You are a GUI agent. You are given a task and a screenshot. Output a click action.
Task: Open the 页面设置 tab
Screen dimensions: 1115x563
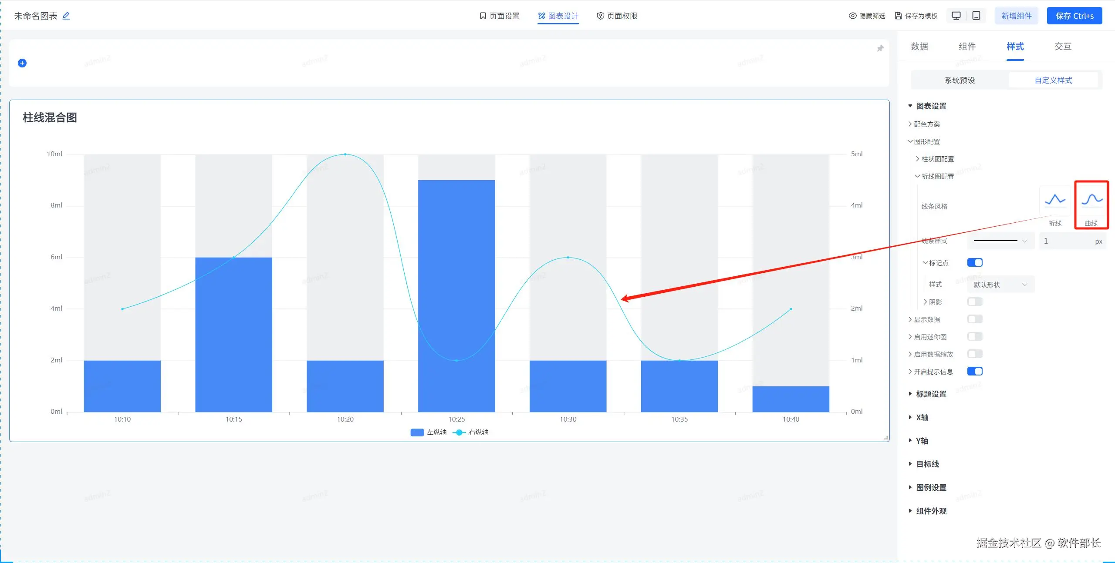click(x=500, y=16)
